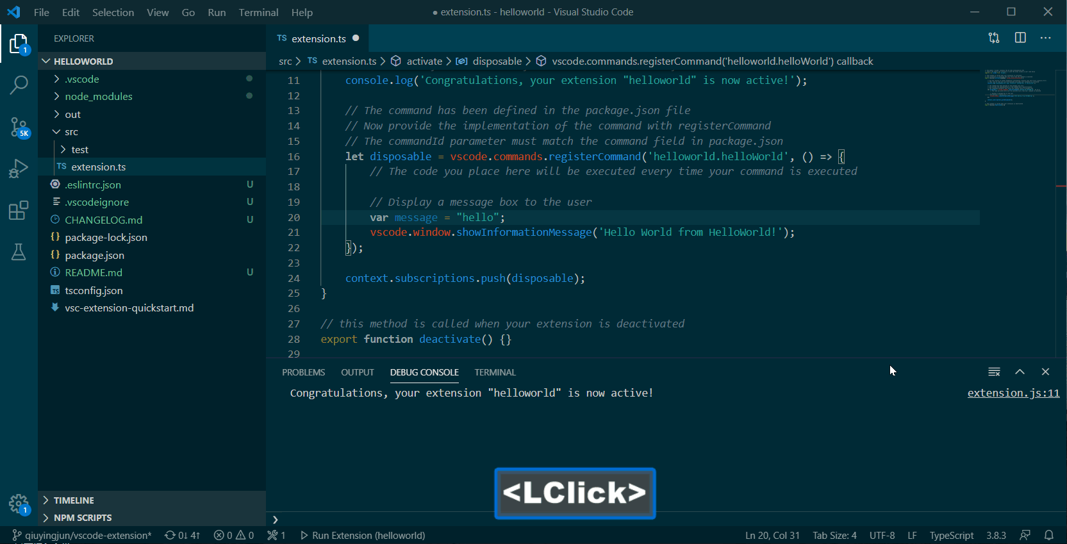
Task: Open the Run and Debug view
Action: (x=19, y=169)
